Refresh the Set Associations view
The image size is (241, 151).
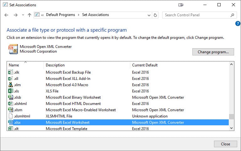(155, 15)
